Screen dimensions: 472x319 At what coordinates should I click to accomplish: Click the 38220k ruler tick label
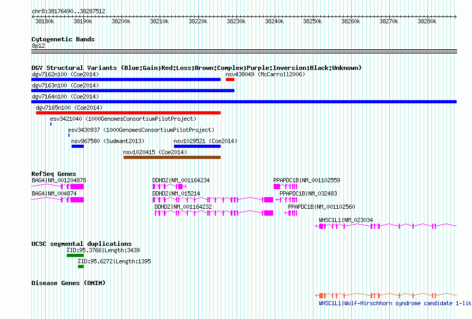pyautogui.click(x=198, y=21)
